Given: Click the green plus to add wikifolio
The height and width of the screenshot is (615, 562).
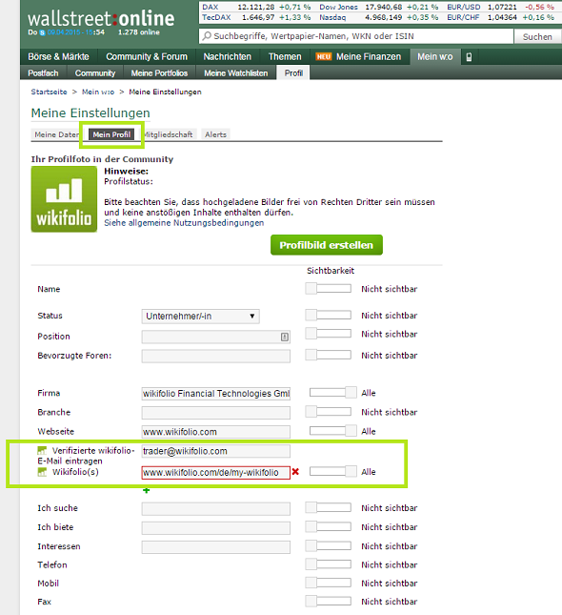Looking at the screenshot, I should click(x=146, y=490).
